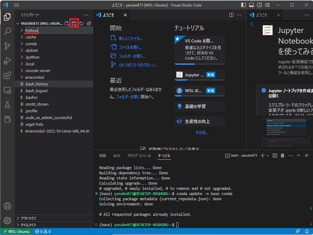The image size is (313, 235).
Task: Click the Git リポジトリのクローン link
Action: (138, 65)
